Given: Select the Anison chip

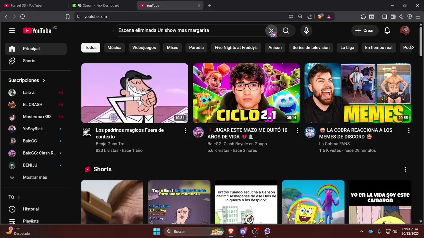Looking at the screenshot, I should point(275,48).
